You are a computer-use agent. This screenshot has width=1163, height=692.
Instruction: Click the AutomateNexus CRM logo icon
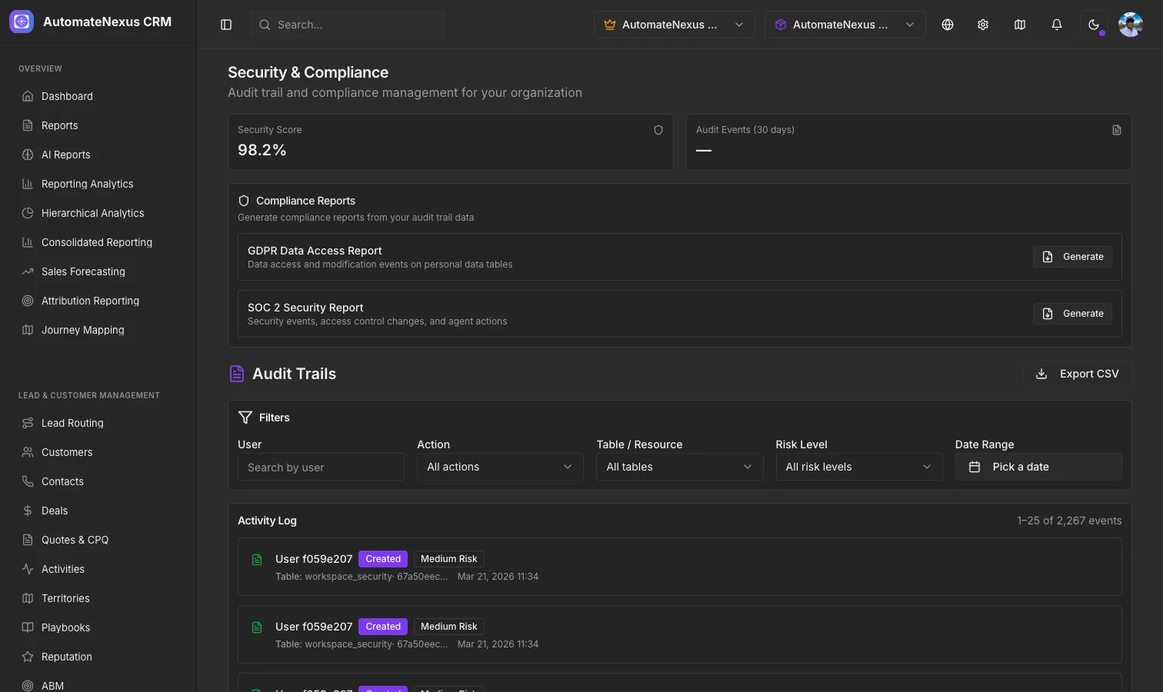coord(22,22)
